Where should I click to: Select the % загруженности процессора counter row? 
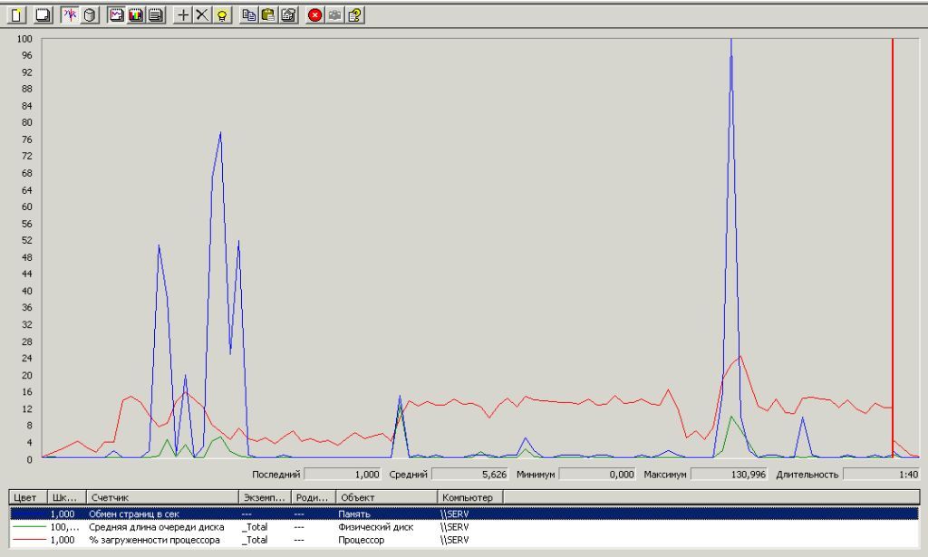[154, 540]
